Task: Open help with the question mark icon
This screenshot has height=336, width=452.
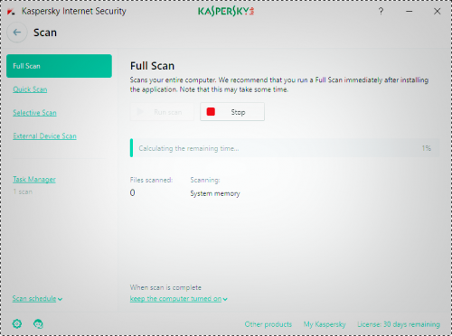Action: (381, 12)
